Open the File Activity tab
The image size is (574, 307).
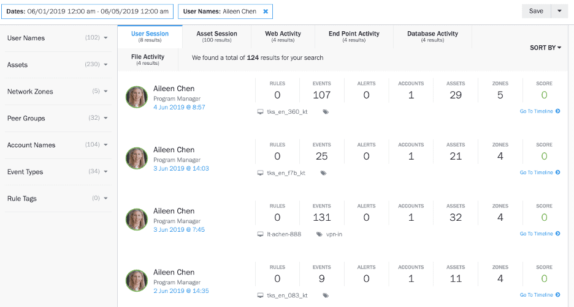(148, 59)
